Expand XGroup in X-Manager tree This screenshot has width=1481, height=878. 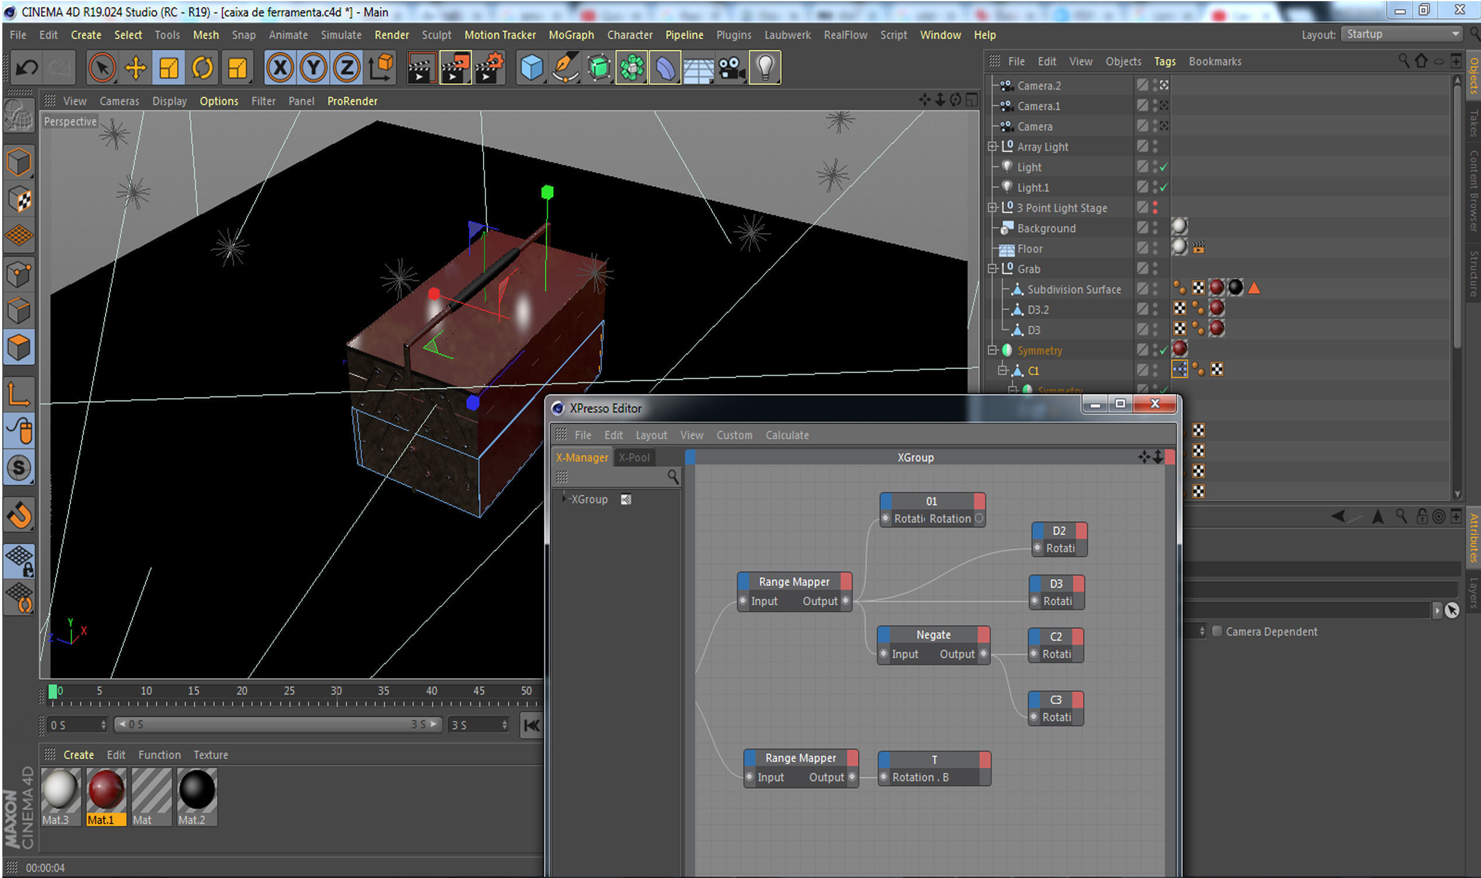[565, 499]
